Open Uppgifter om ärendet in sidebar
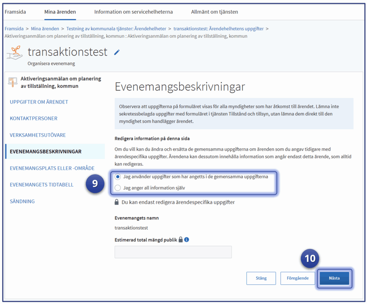The width and height of the screenshot is (367, 304). point(39,102)
